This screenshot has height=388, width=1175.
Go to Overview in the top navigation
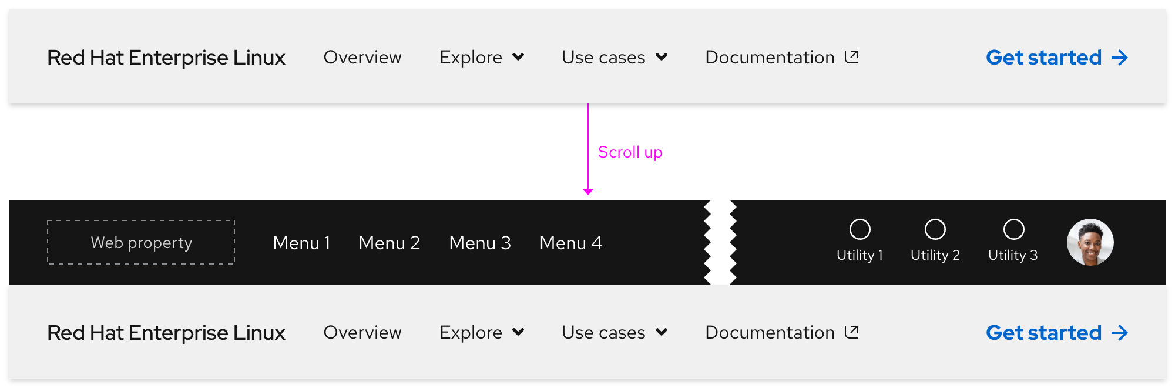362,58
